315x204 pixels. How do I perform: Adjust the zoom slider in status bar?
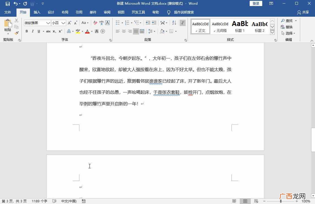(x=281, y=201)
